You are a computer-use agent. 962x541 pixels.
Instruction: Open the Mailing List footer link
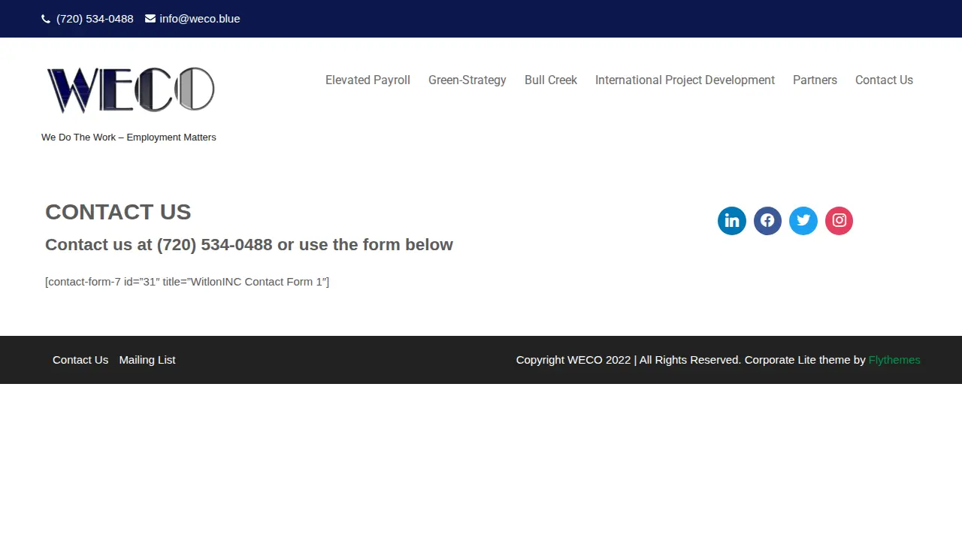point(147,360)
